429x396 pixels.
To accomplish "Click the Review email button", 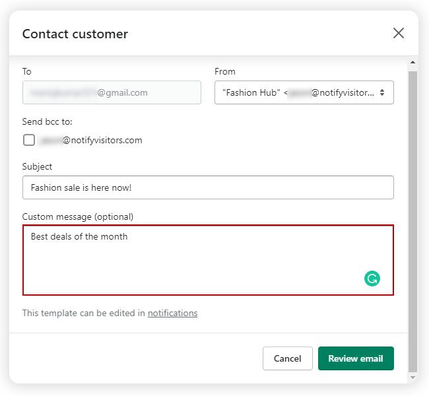I will 356,358.
